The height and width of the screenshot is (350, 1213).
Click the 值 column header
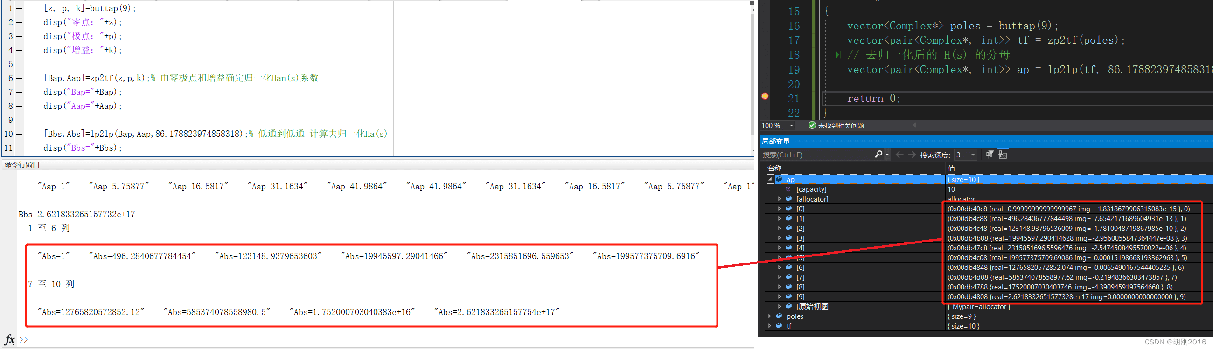951,168
